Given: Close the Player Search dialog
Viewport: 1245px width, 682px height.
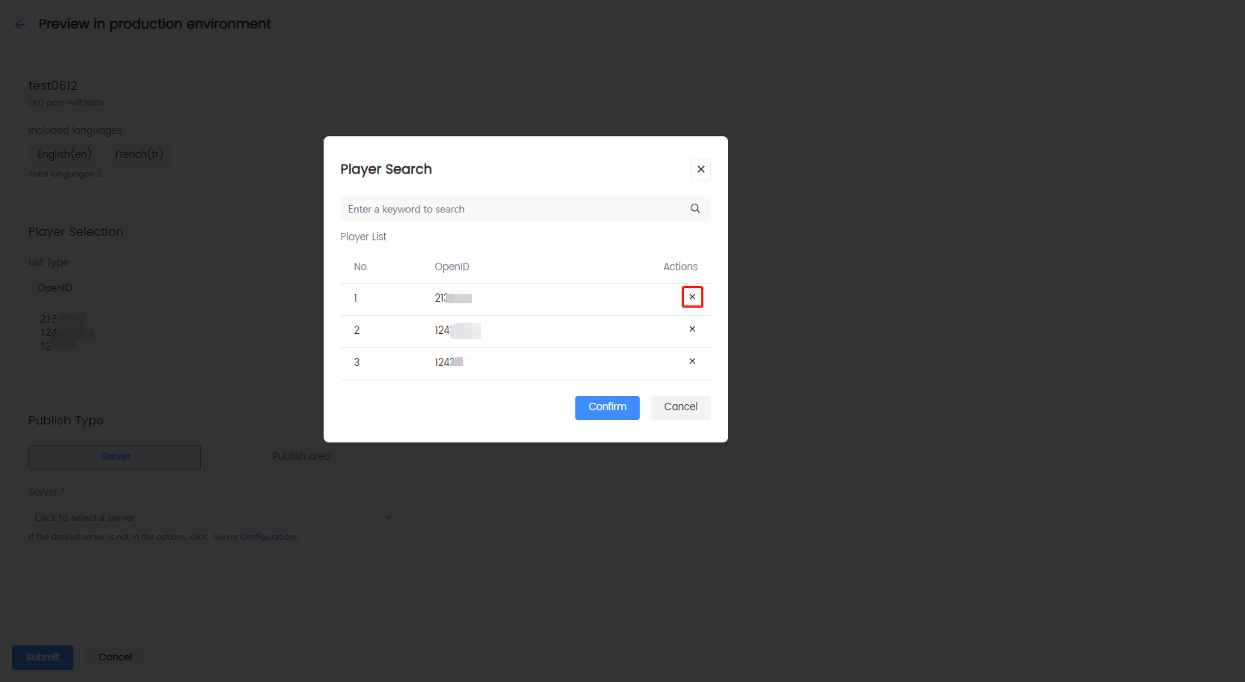Looking at the screenshot, I should pos(700,169).
